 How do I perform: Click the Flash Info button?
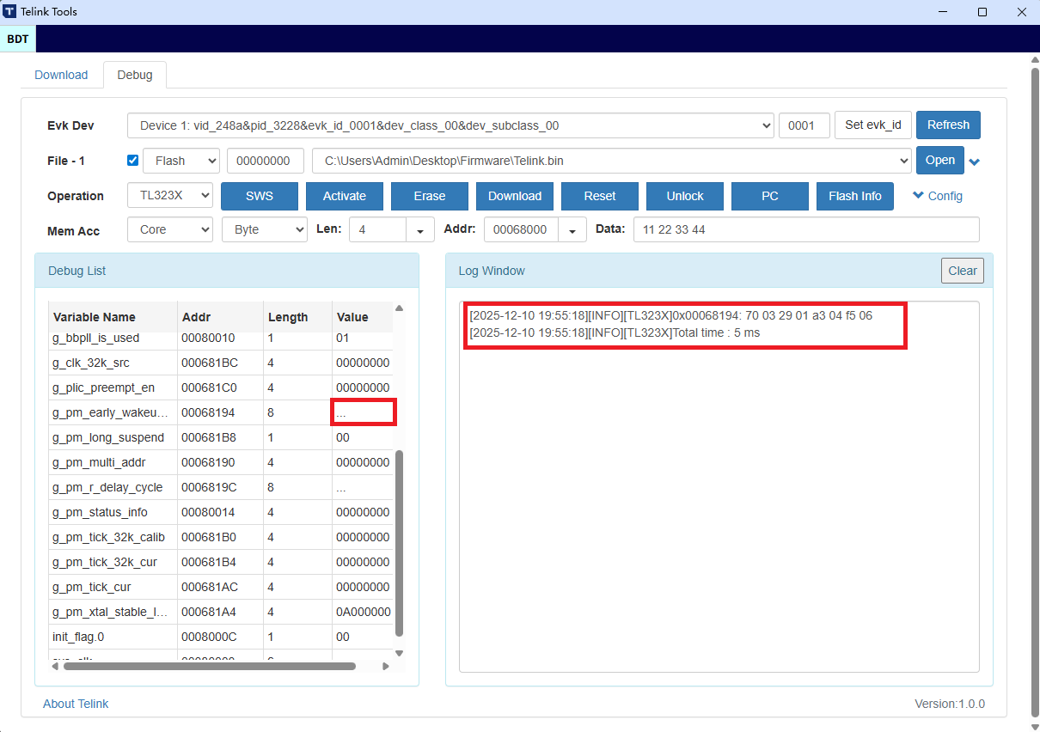pos(854,196)
